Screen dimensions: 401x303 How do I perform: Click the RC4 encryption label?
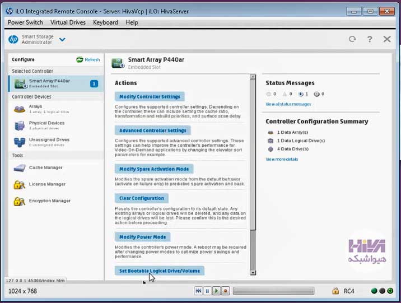click(349, 291)
